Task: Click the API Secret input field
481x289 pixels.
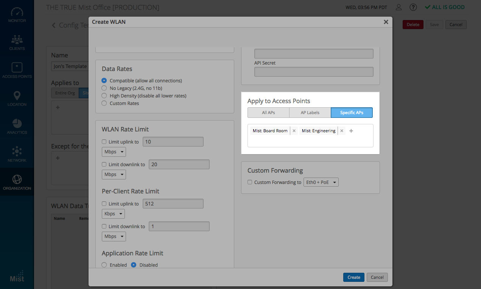Action: (314, 72)
